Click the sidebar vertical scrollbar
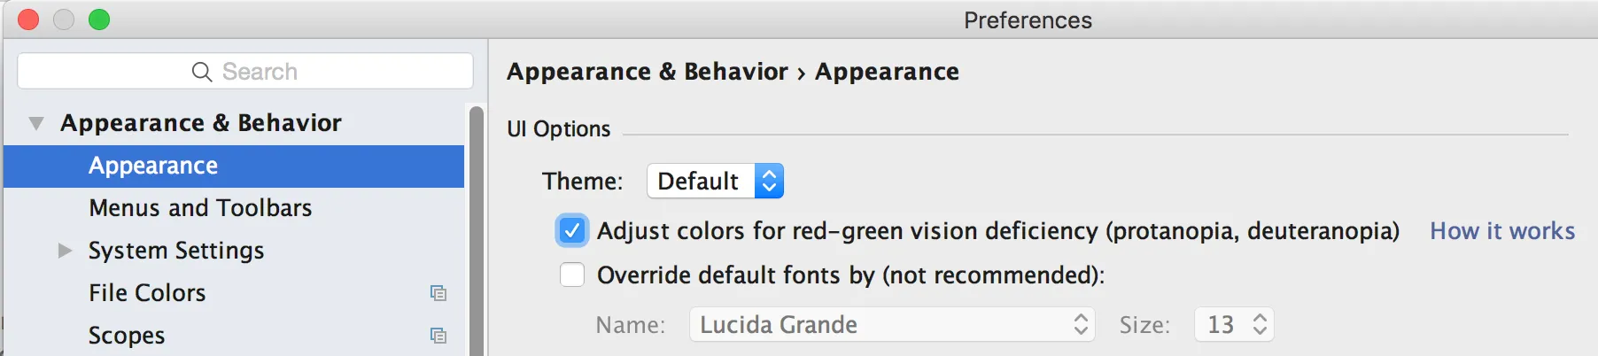 (477, 230)
